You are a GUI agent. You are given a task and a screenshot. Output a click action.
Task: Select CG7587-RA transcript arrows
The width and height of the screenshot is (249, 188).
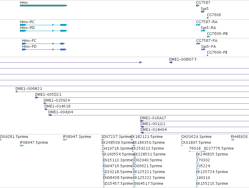tap(198, 25)
